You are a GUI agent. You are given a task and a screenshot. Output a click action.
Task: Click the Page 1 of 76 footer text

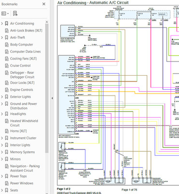pos(129,190)
